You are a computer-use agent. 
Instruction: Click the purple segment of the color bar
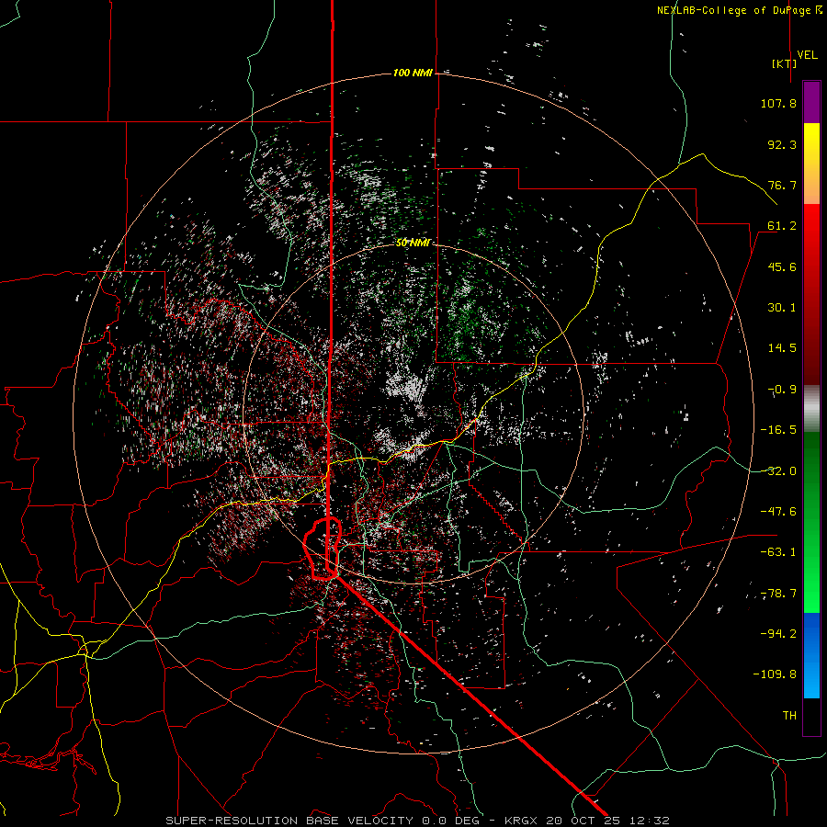click(x=811, y=102)
